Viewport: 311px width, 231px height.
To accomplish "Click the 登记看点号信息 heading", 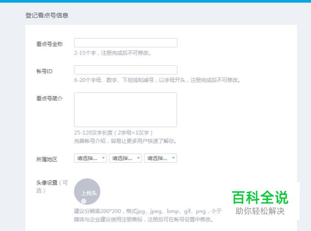I will [47, 15].
